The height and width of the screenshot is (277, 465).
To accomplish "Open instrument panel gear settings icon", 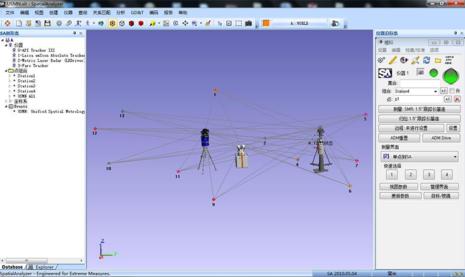I will click(381, 61).
